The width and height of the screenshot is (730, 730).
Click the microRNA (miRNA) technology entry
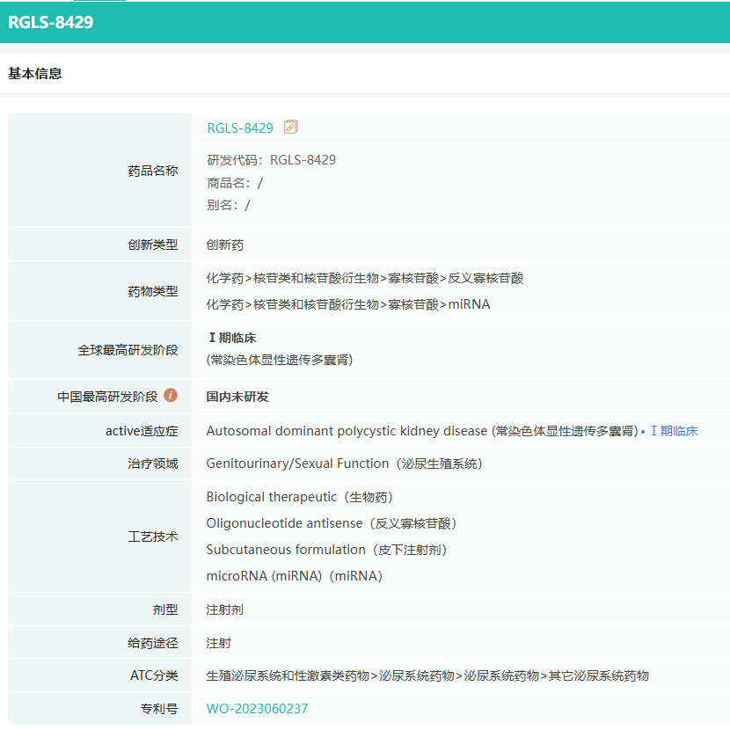[x=294, y=576]
